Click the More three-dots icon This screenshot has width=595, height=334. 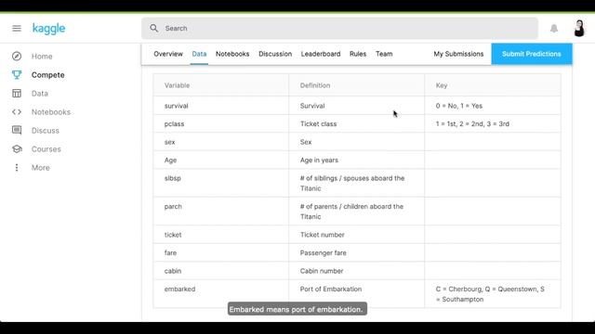click(x=17, y=167)
